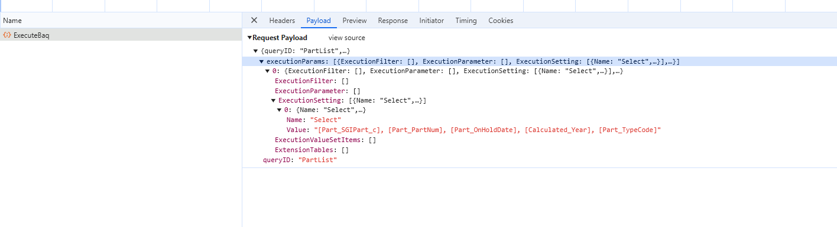Select the ExtensionTables: [] line
The width and height of the screenshot is (837, 227).
tap(312, 150)
